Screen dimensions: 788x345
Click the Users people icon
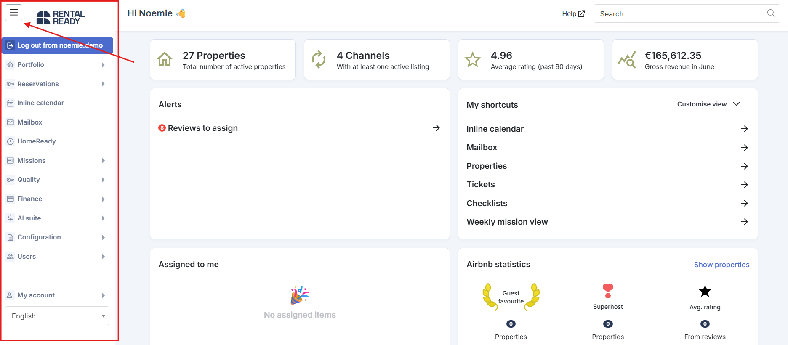(11, 257)
